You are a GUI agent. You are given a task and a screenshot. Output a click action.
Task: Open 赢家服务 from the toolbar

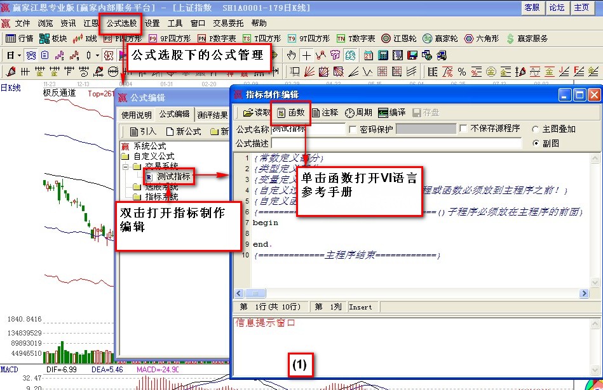527,39
